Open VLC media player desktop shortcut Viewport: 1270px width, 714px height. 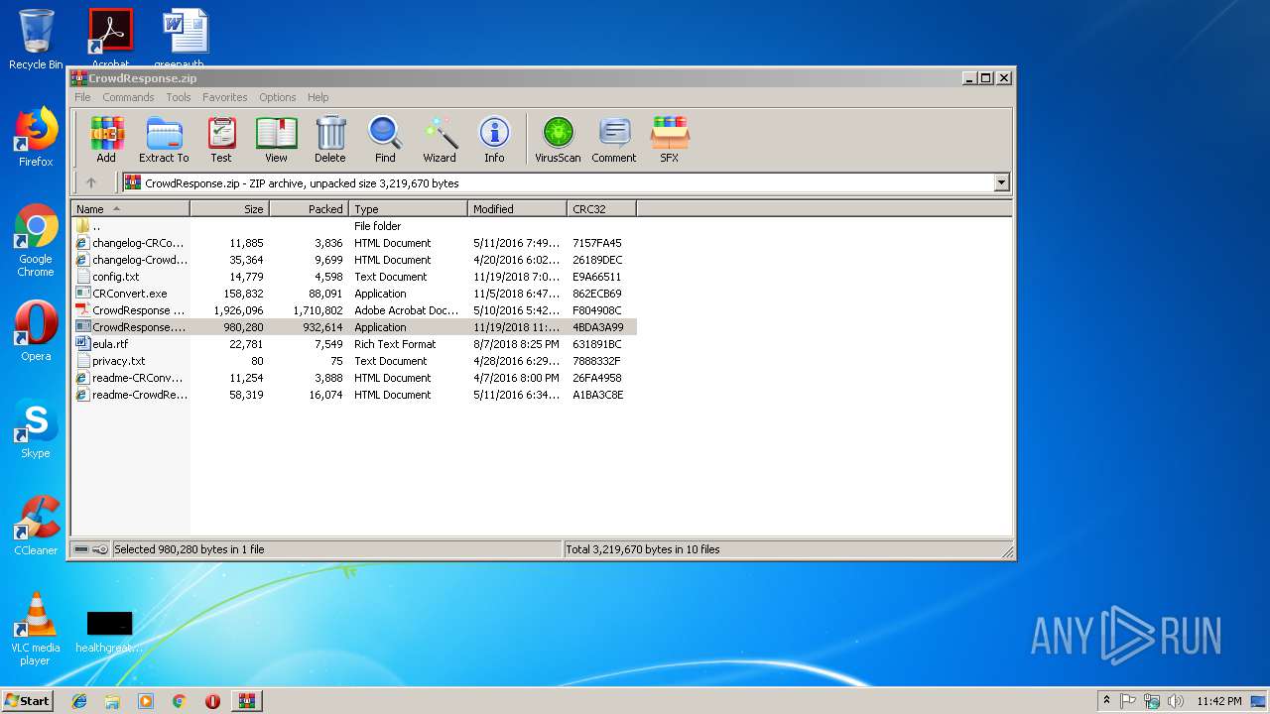coord(36,629)
